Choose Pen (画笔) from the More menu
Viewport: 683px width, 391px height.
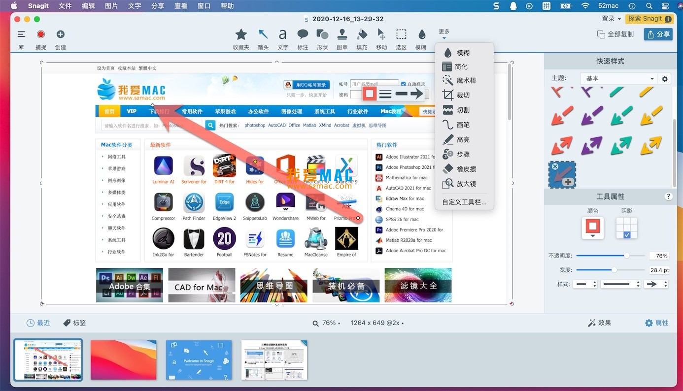click(x=463, y=125)
